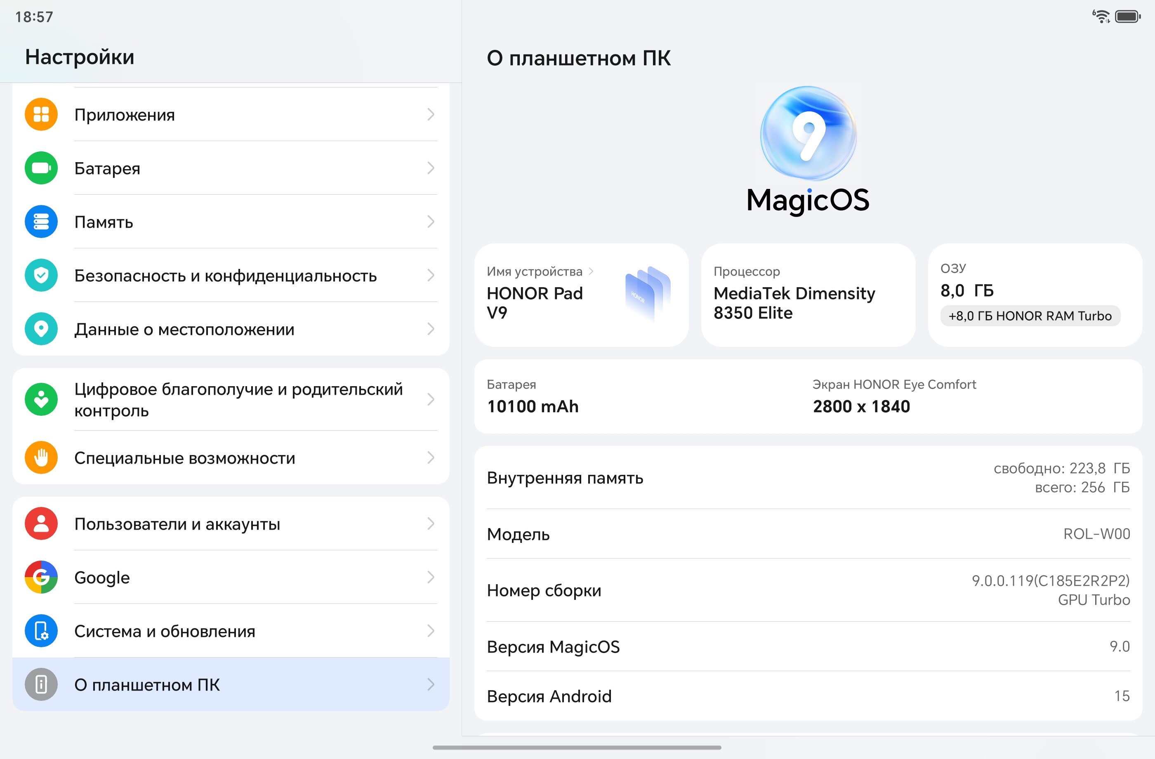The image size is (1155, 759).
Task: Expand chevron on Специальные возможности row
Action: [431, 457]
